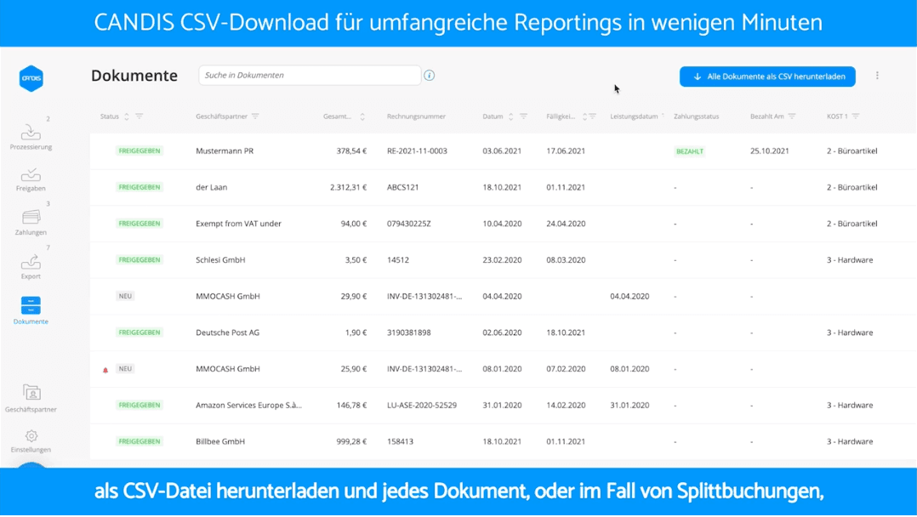The height and width of the screenshot is (517, 917).
Task: Click the Leistungsdatum 04.04.2020 cell
Action: 629,296
